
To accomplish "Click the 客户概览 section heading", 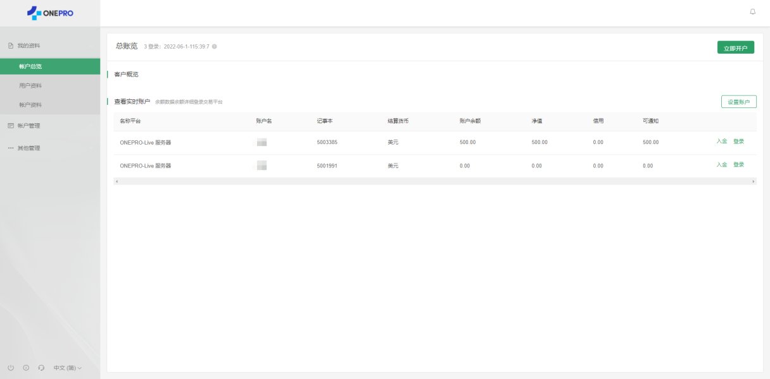I will (x=126, y=75).
